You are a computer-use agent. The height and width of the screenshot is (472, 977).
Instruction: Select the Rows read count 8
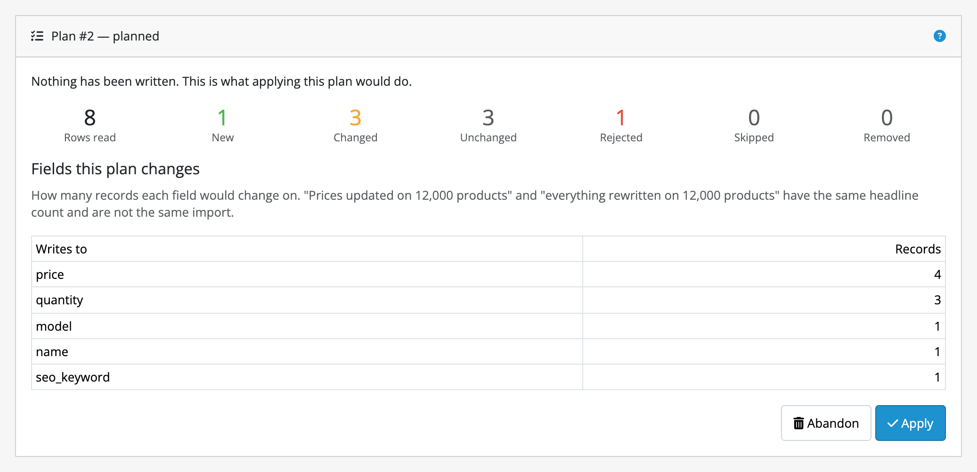click(90, 118)
